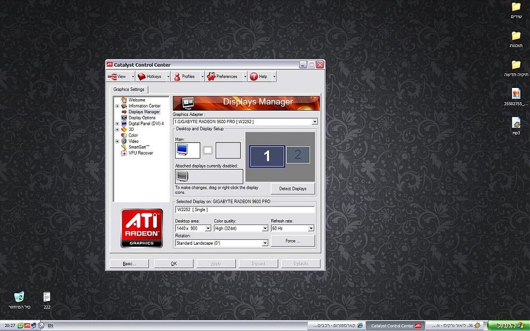Open the View dropdown arrow
This screenshot has height=331, width=530.
click(133, 77)
